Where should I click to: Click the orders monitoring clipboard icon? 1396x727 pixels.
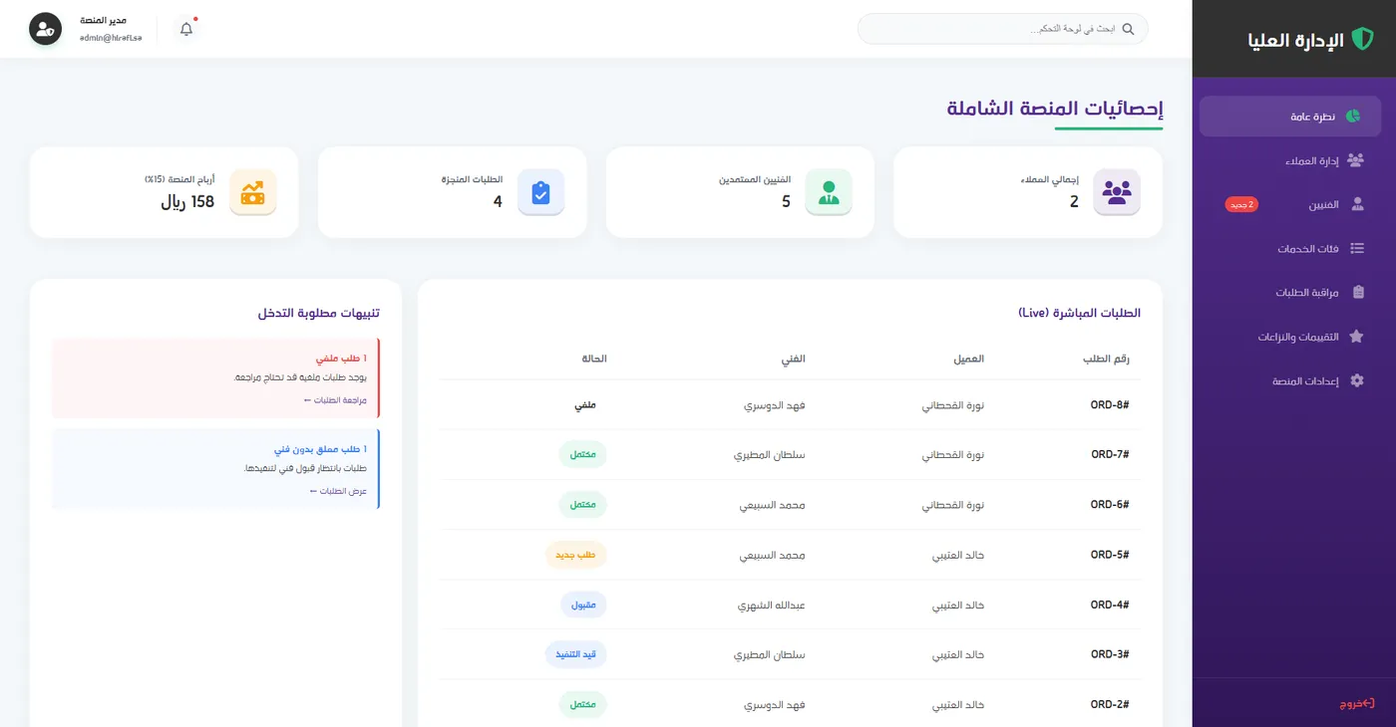pos(1357,293)
